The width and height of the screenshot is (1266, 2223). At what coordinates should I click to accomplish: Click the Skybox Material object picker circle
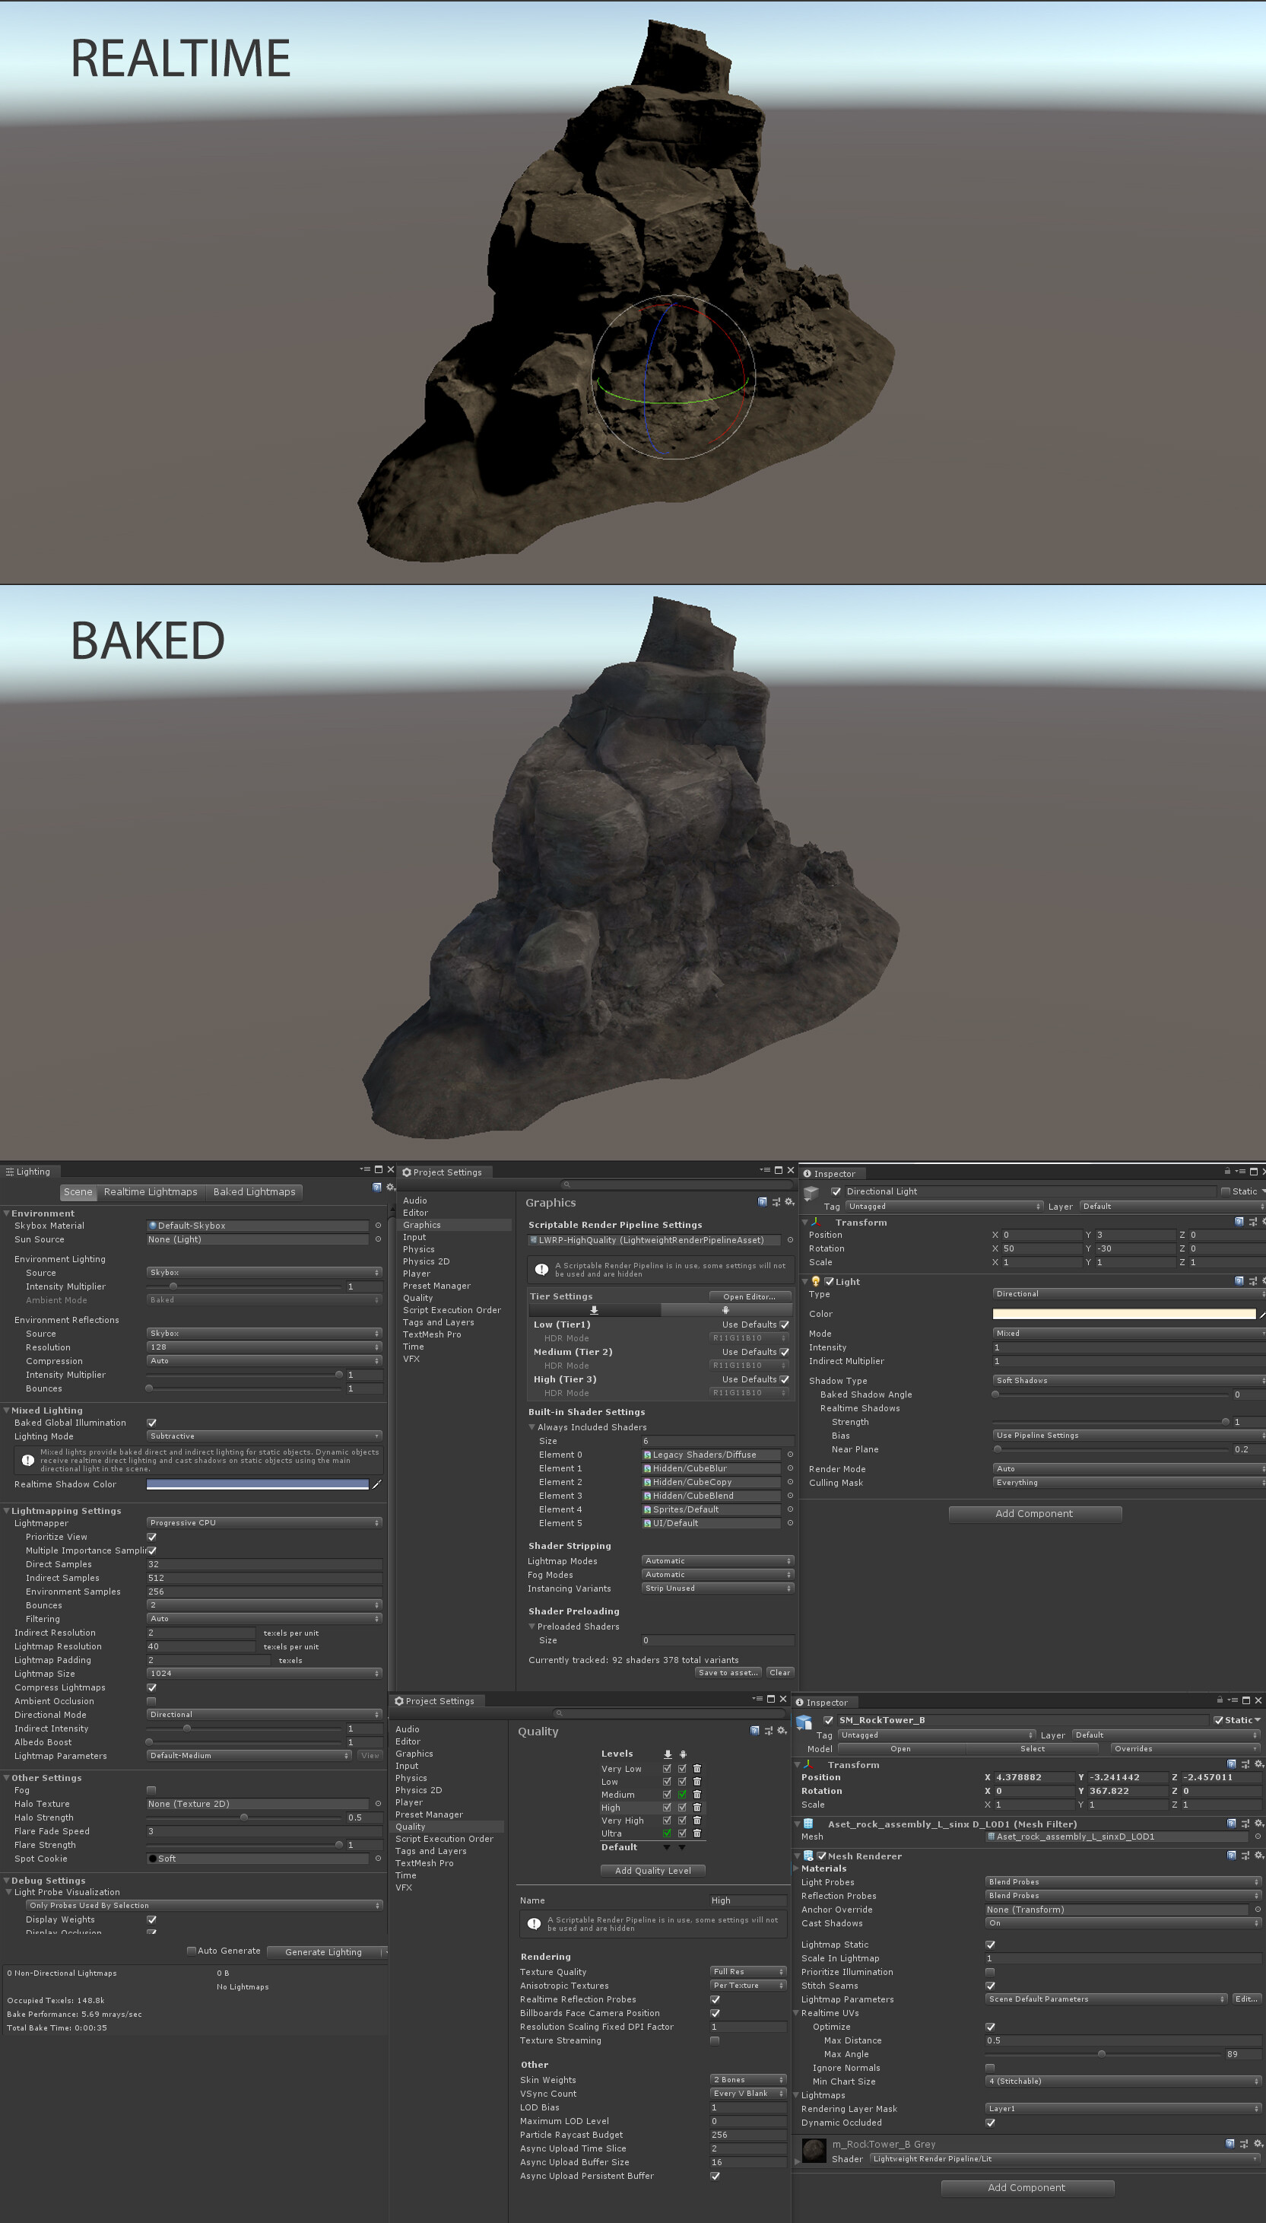point(377,1226)
